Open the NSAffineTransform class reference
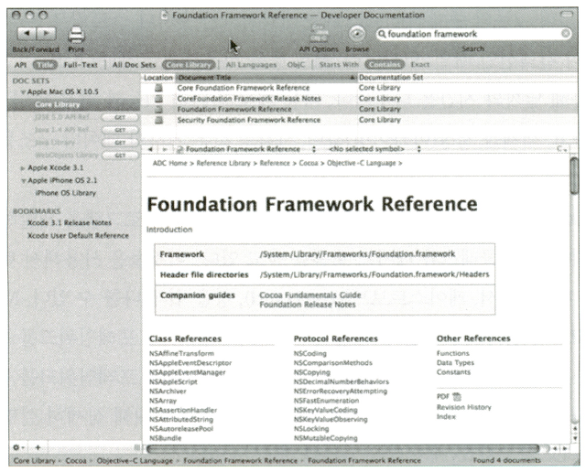The height and width of the screenshot is (472, 586). coord(181,353)
